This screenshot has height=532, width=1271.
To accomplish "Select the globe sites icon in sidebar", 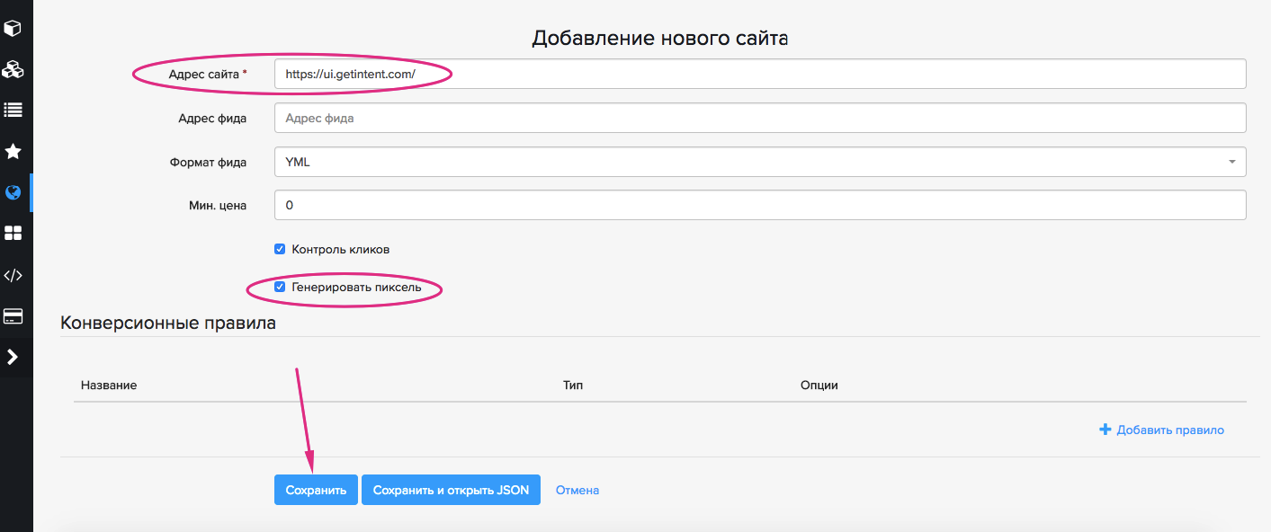I will click(x=13, y=192).
